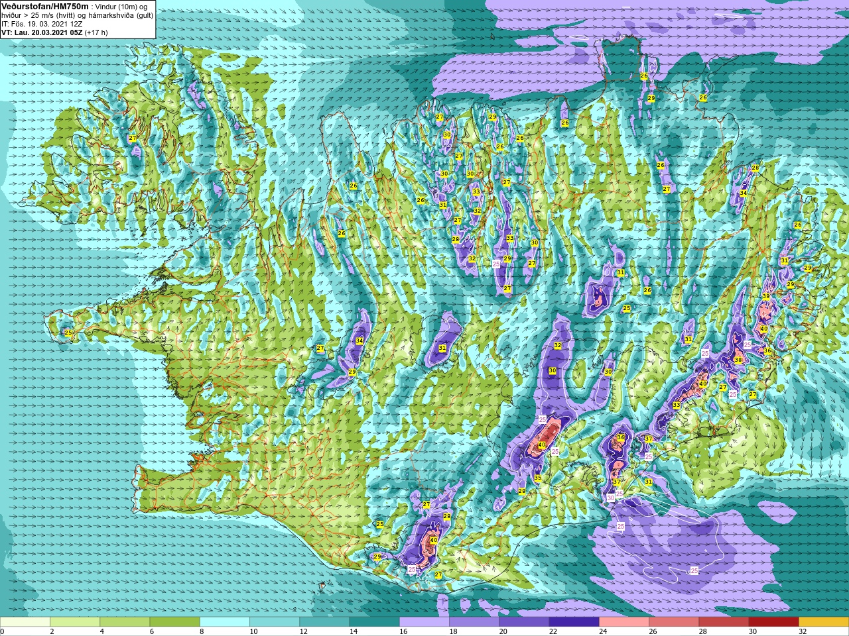Click the 0–2 m/s pale yellow legend swatch

[25, 622]
